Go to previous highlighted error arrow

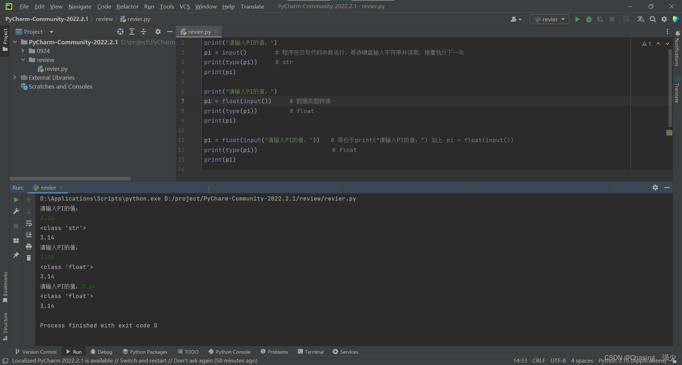click(658, 44)
